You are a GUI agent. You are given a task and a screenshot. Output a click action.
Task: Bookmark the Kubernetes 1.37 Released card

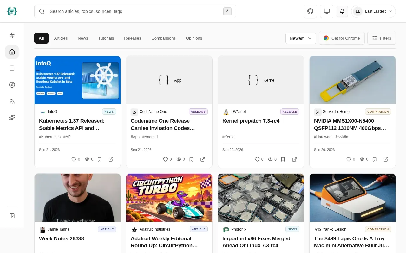100,159
